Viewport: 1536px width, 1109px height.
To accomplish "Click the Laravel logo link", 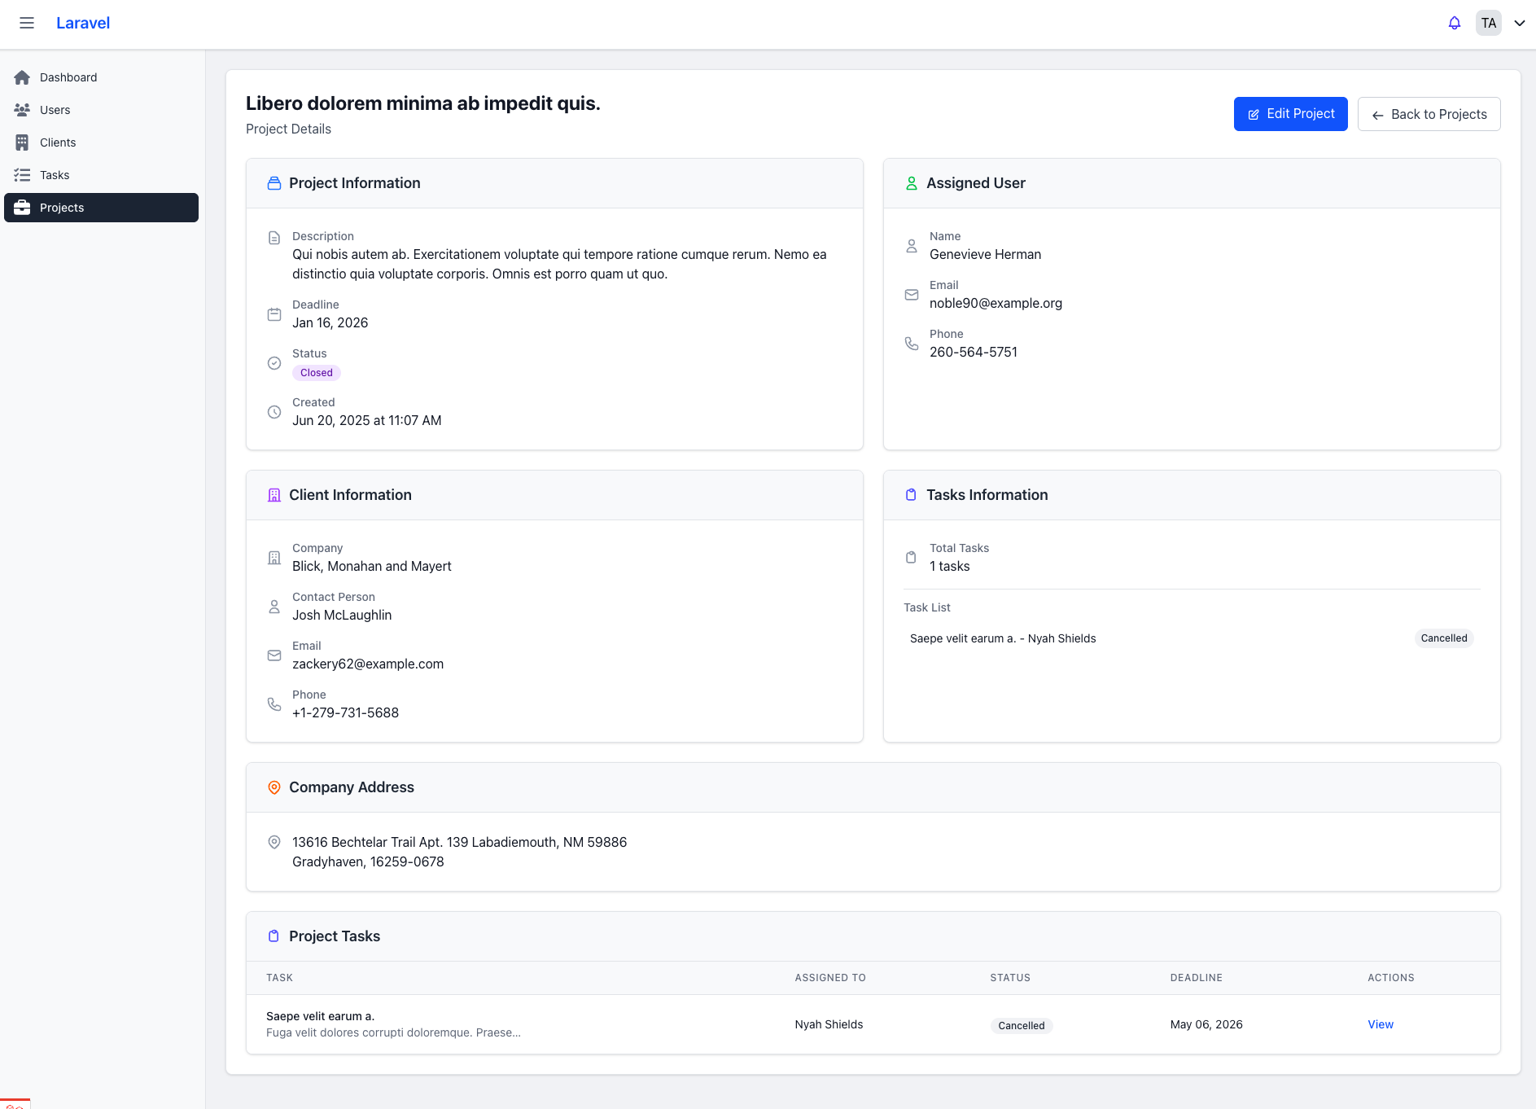I will click(x=83, y=23).
